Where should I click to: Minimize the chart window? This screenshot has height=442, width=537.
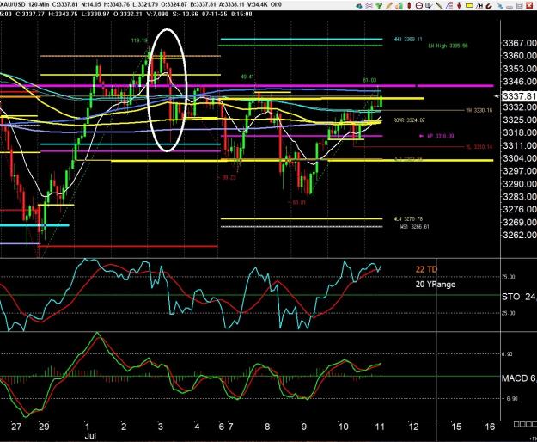510,7
